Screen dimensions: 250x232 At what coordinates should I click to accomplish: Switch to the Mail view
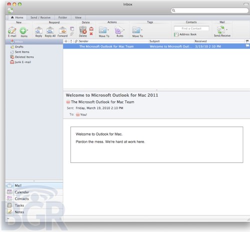(x=34, y=185)
